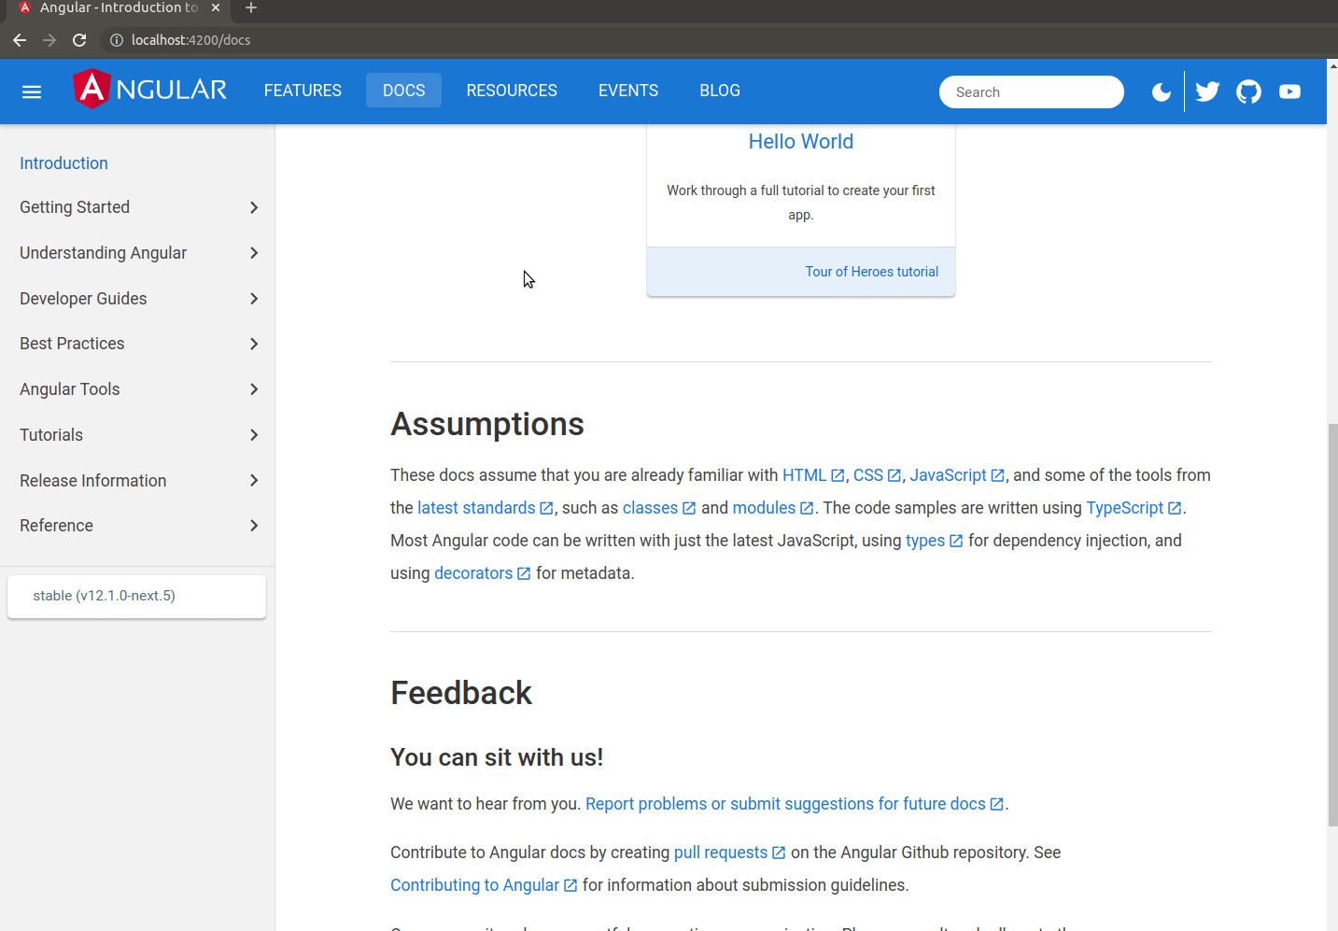Click Report problems or submit suggestions link

pos(795,804)
